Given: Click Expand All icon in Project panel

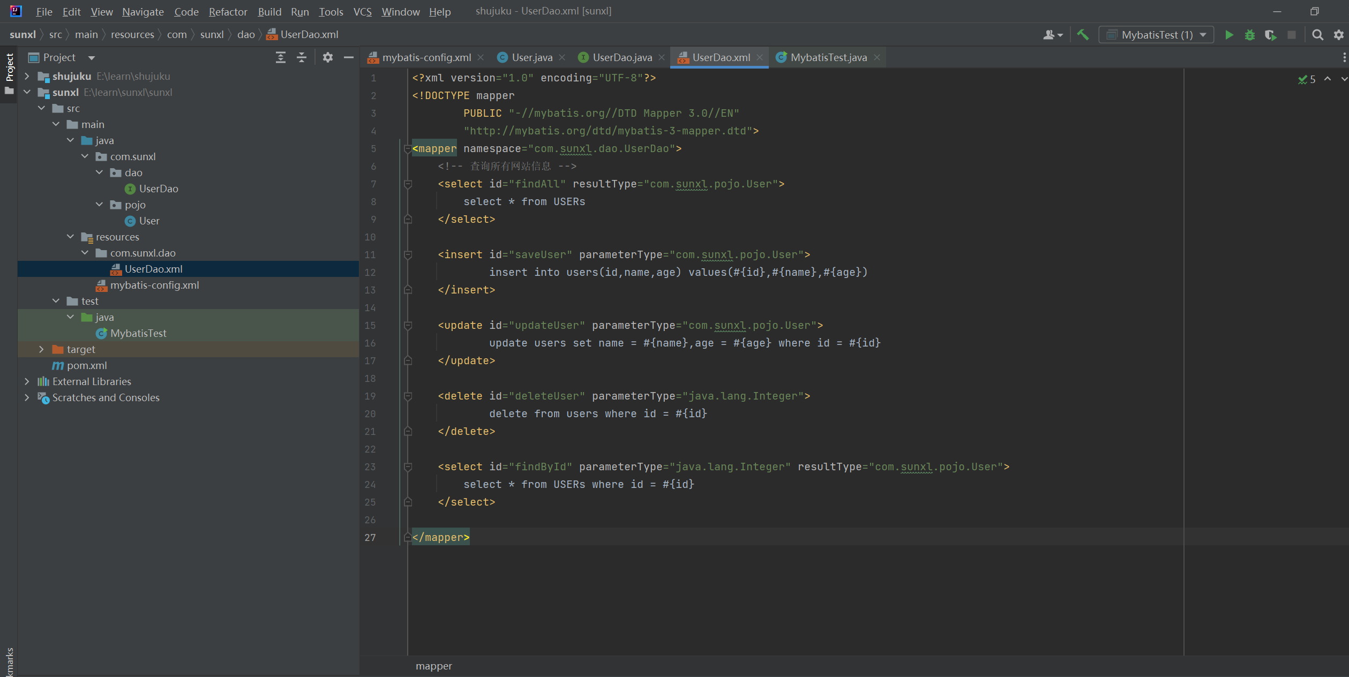Looking at the screenshot, I should pos(280,57).
